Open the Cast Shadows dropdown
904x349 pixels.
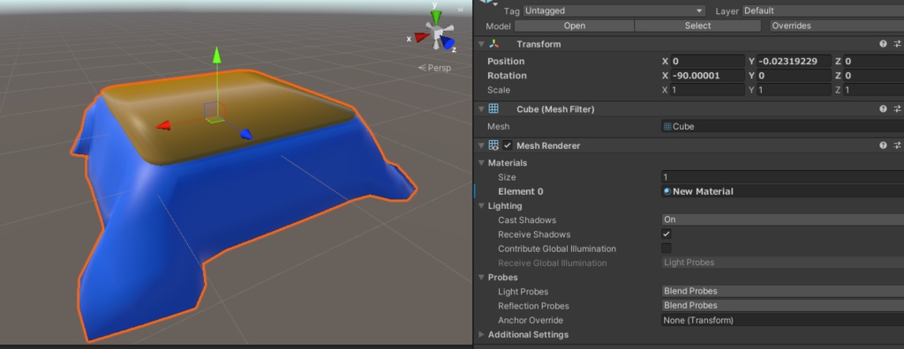point(782,219)
